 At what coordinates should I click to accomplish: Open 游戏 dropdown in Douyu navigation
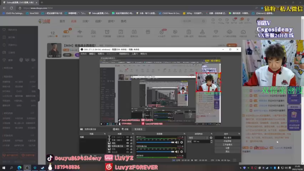[111, 21]
